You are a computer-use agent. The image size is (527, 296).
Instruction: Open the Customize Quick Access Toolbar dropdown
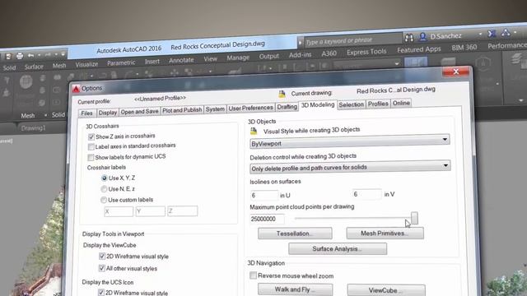63,54
